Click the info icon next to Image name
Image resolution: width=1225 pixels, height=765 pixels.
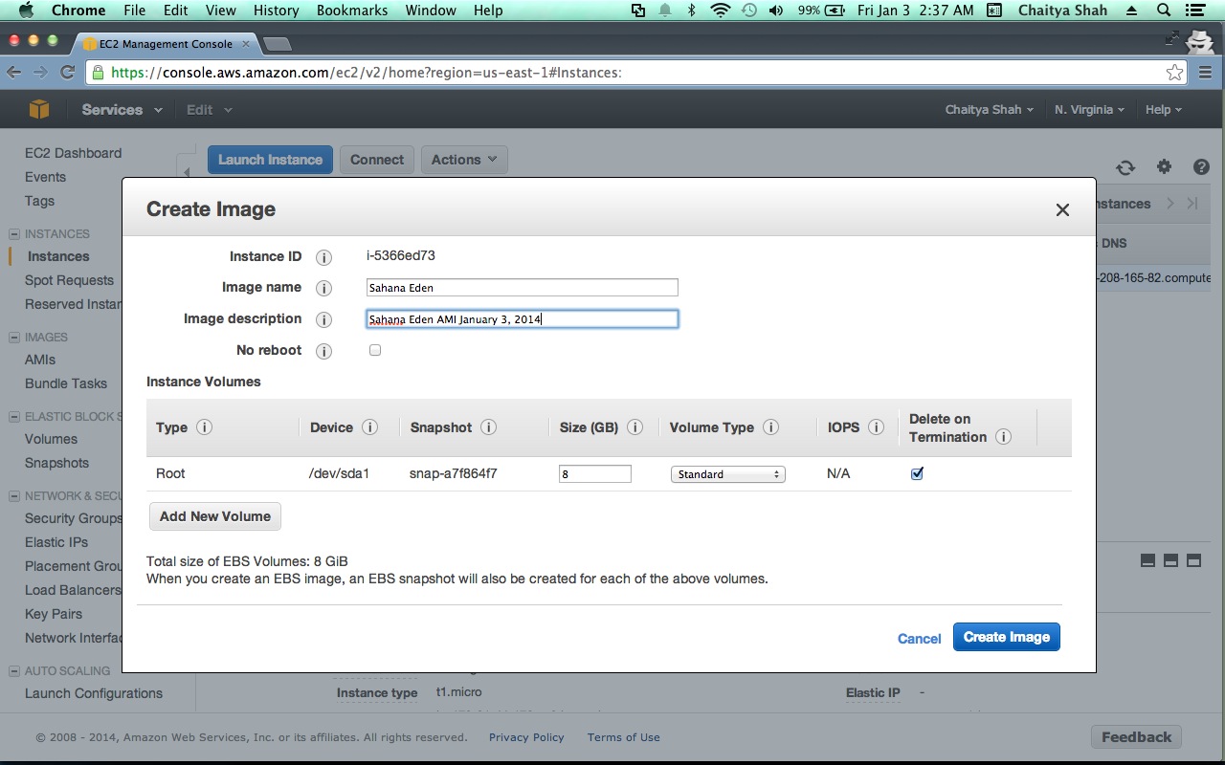pyautogui.click(x=323, y=288)
